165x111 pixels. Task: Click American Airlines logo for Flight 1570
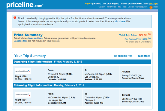pyautogui.click(x=23, y=71)
